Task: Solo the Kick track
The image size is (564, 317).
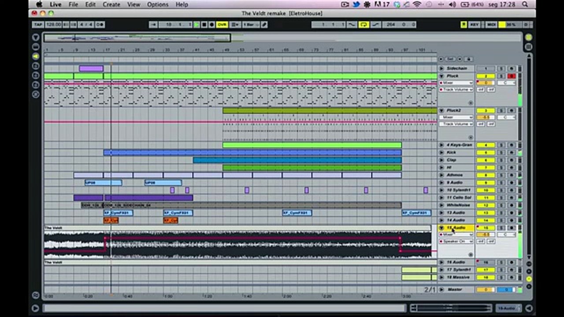Action: coord(501,152)
